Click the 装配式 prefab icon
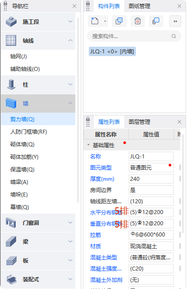Image resolution: width=187 pixels, height=289 pixels. point(11,279)
